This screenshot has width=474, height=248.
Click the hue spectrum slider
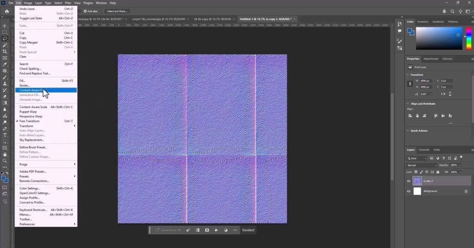(469, 38)
